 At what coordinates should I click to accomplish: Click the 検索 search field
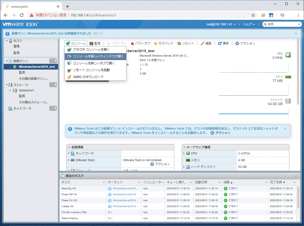pyautogui.click(x=281, y=24)
